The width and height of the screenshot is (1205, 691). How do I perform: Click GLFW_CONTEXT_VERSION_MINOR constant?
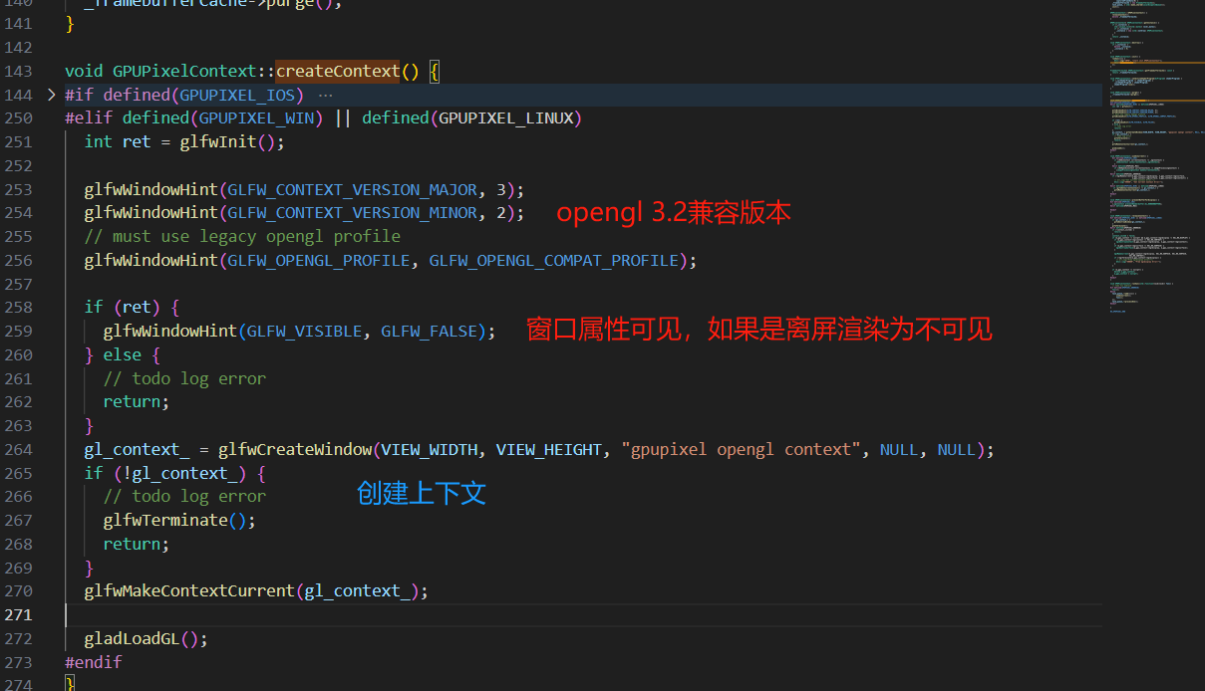coord(353,212)
